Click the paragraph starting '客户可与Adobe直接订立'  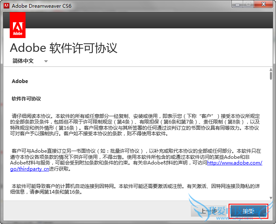[x=136, y=160]
